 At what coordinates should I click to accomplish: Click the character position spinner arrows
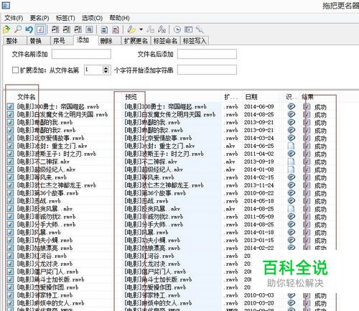tap(106, 70)
